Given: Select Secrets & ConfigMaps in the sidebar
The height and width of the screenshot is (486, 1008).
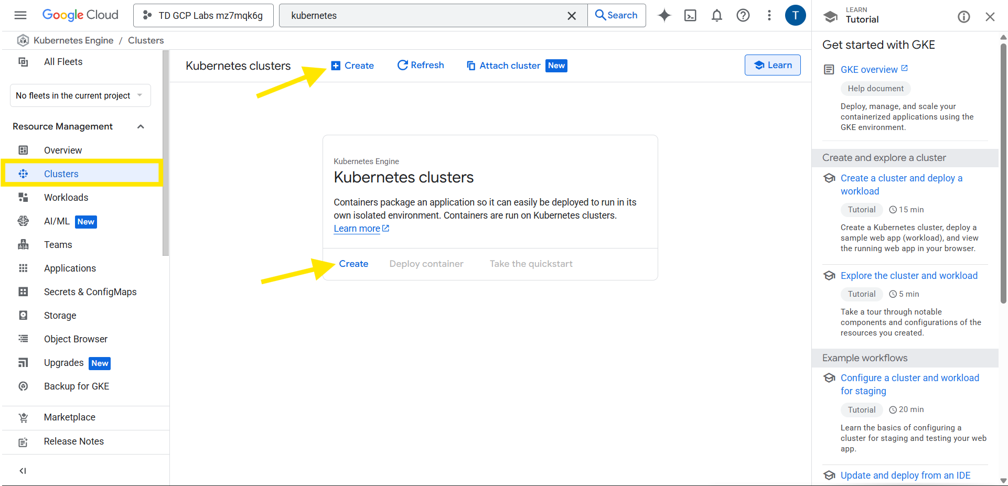Looking at the screenshot, I should [x=90, y=292].
